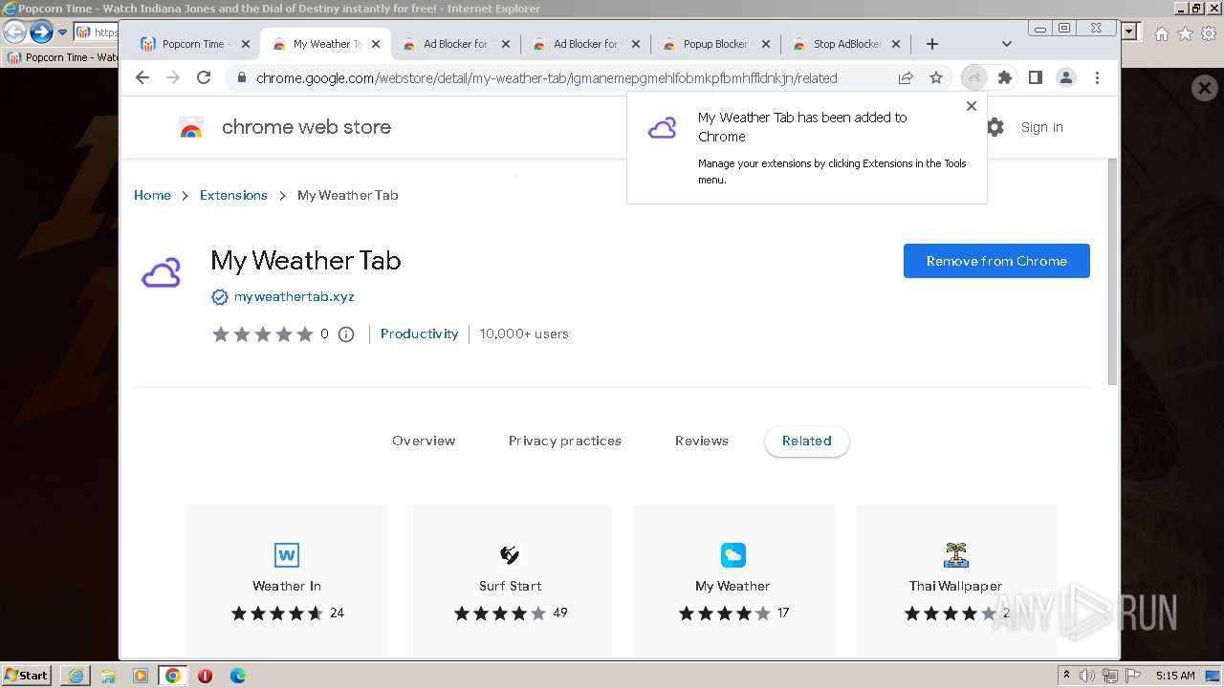This screenshot has height=688, width=1224.
Task: Click the media player taskbar icon
Action: 141,676
